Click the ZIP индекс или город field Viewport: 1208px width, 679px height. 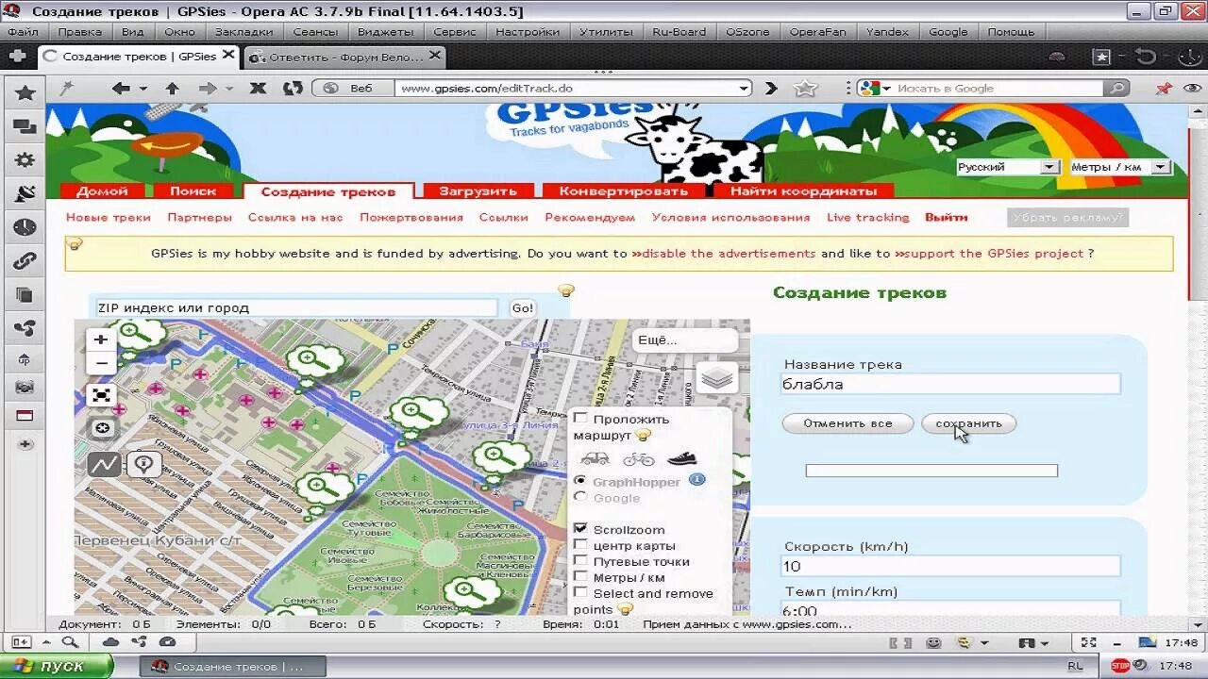[x=296, y=307]
